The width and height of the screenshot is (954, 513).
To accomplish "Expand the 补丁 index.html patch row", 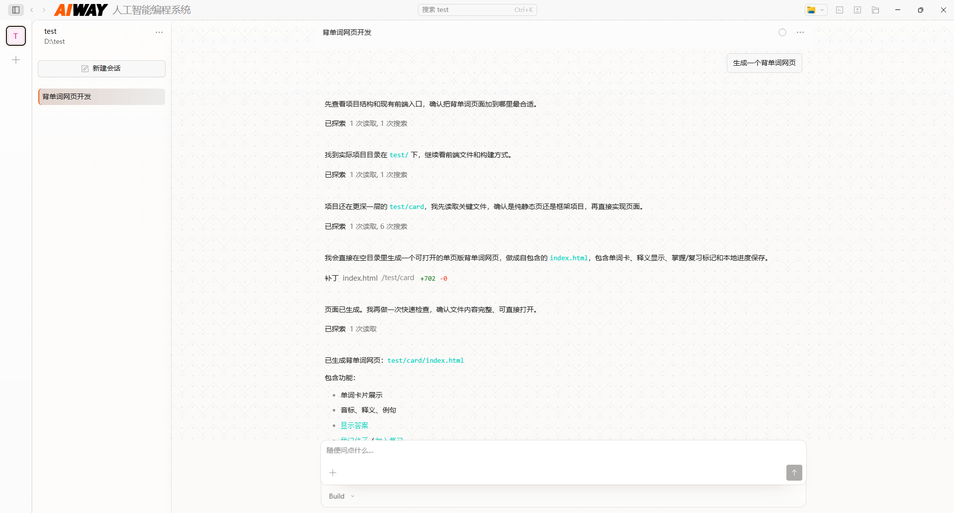I will coord(386,278).
